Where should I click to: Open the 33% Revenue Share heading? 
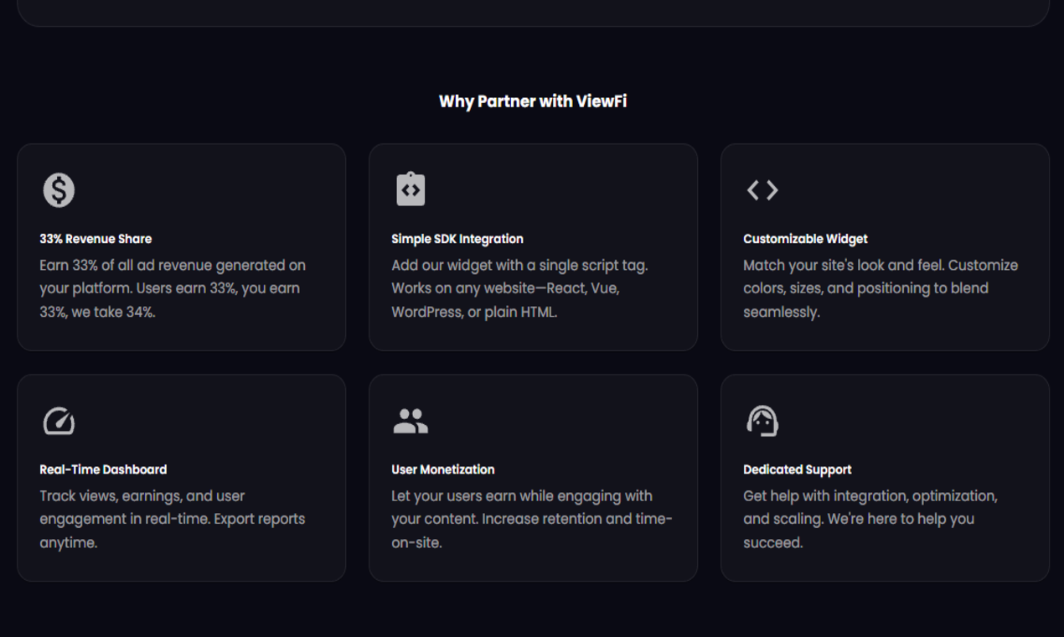click(x=95, y=239)
